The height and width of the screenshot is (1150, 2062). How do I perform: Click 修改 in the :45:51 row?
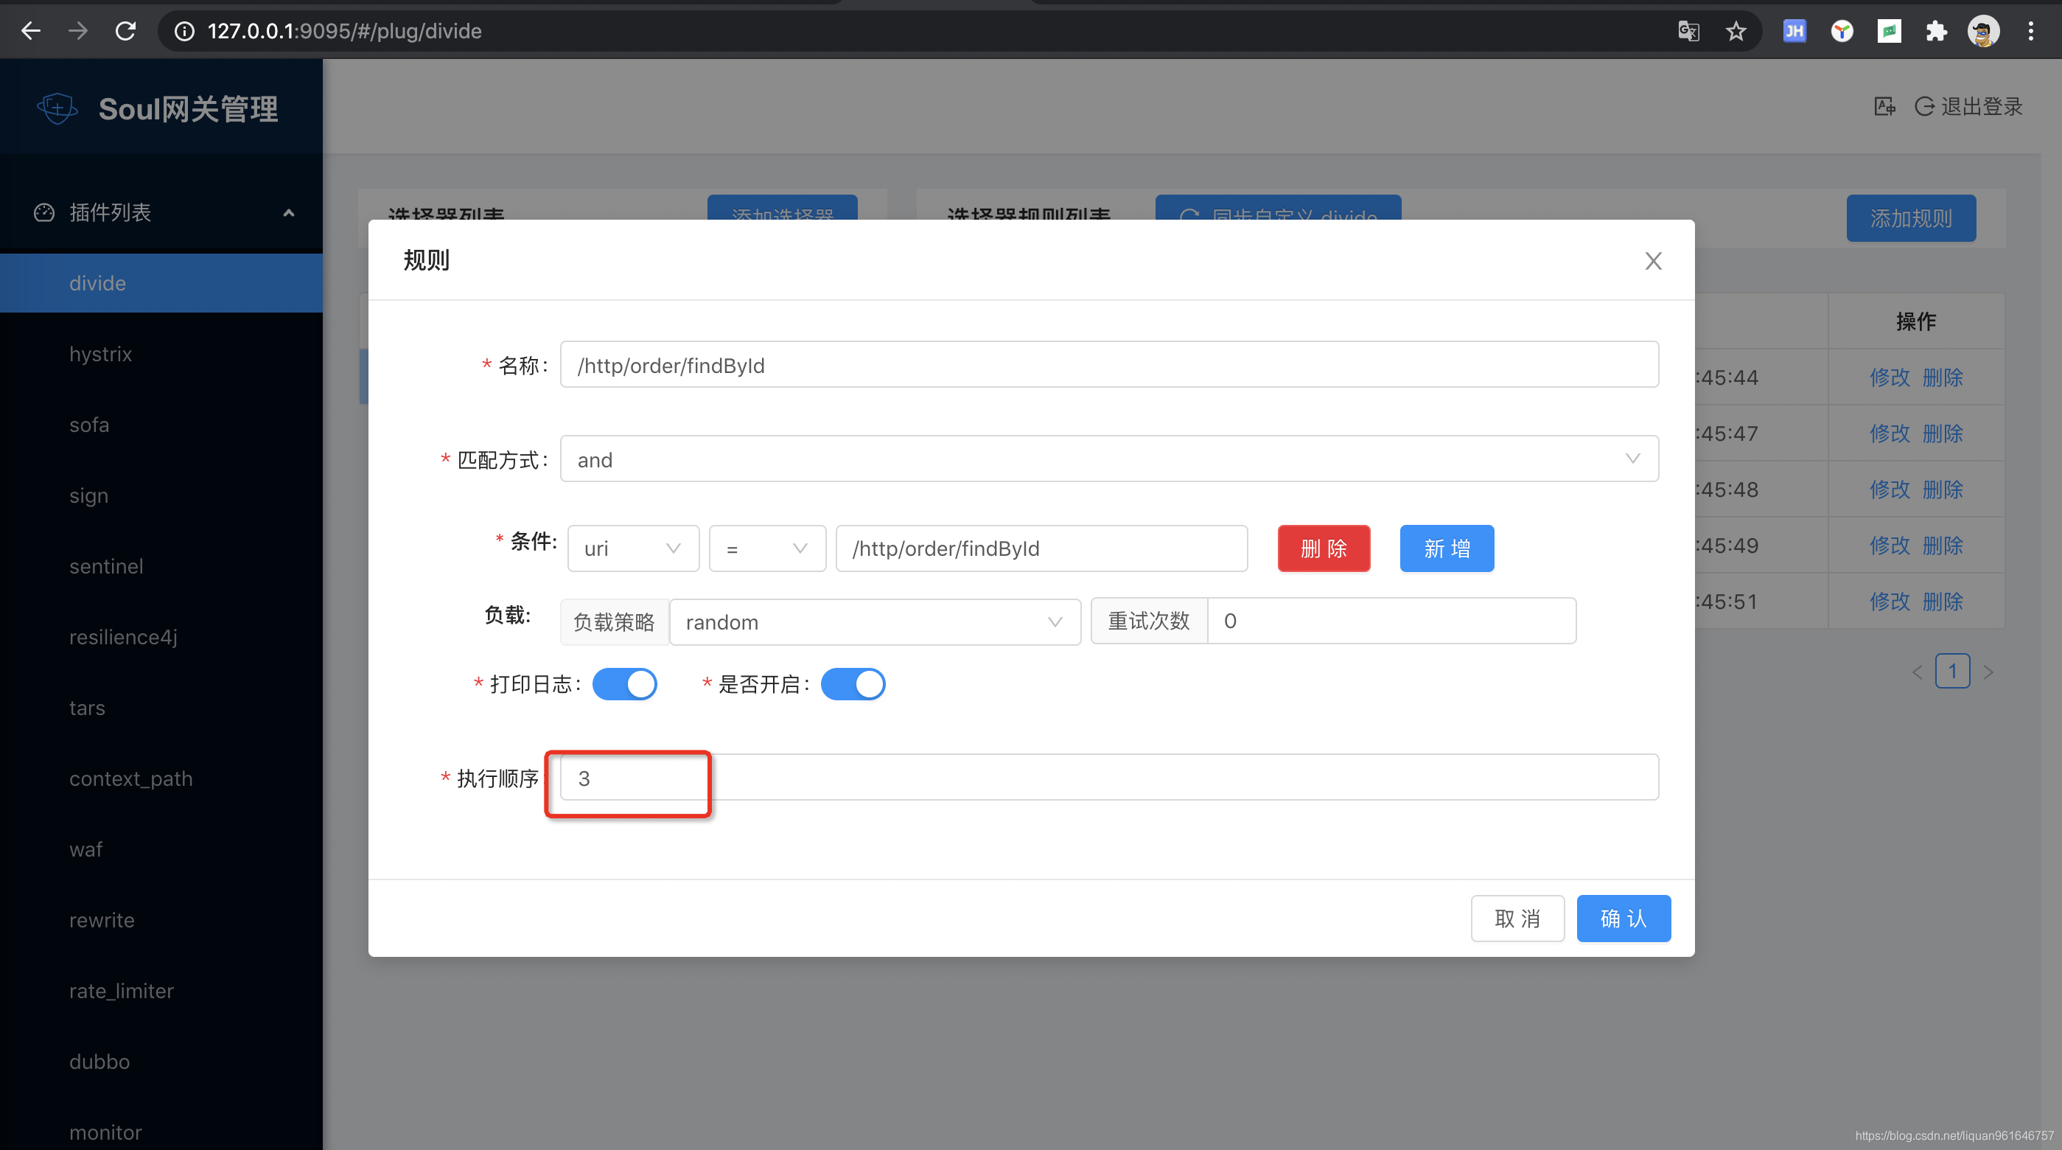coord(1890,602)
